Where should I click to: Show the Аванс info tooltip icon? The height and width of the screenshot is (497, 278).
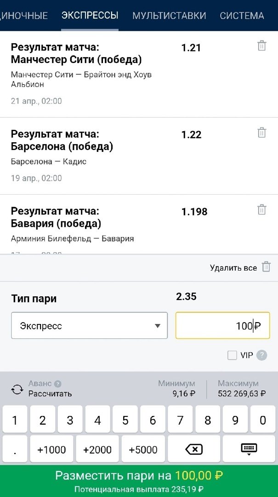coord(58,384)
